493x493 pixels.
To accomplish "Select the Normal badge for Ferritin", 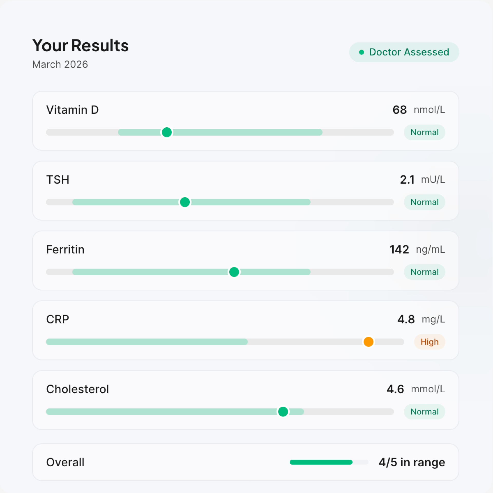I will pyautogui.click(x=424, y=272).
